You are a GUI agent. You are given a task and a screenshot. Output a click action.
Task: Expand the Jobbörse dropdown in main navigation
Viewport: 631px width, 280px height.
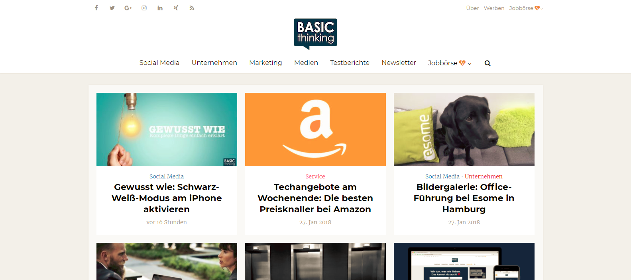coord(450,63)
